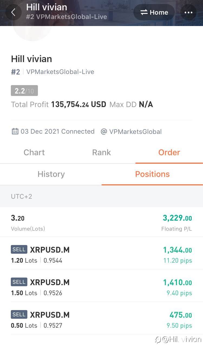This screenshot has width=203, height=351.
Task: Tap the Total Profit 135,754.24 USD value
Action: [78, 104]
